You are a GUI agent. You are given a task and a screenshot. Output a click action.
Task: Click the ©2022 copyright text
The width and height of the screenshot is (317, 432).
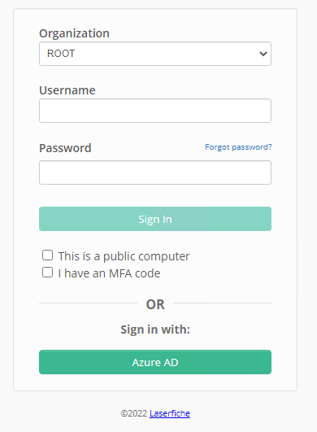coord(134,413)
